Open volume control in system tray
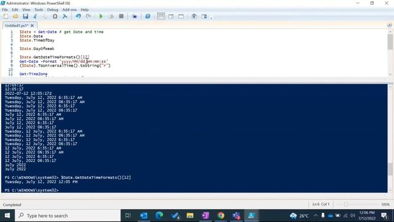Viewport: 394px width, 222px height. [x=353, y=215]
